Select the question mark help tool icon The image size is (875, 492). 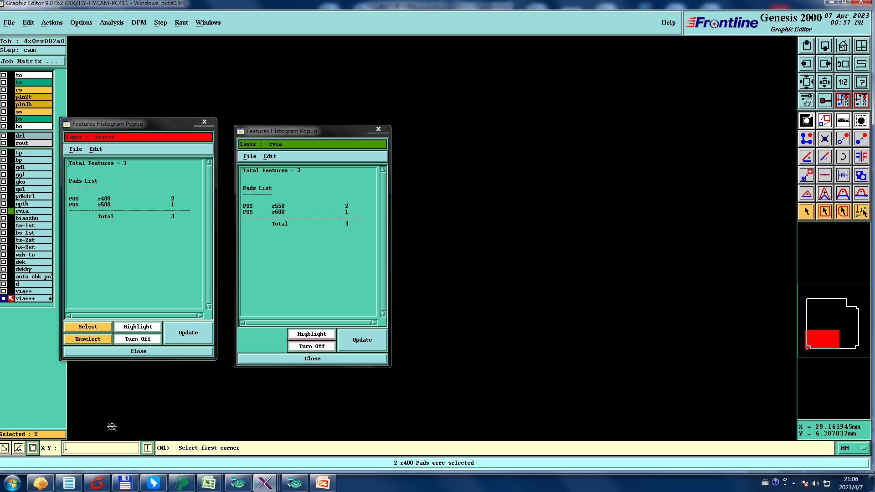(x=861, y=82)
